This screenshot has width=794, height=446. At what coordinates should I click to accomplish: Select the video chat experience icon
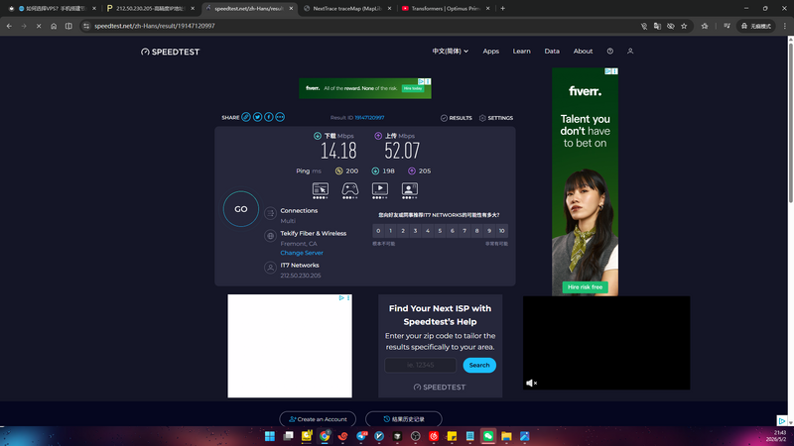pos(410,190)
